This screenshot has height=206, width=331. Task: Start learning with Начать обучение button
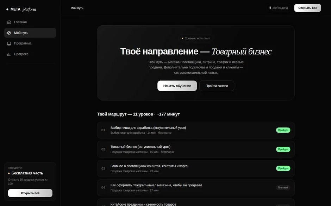(x=177, y=86)
